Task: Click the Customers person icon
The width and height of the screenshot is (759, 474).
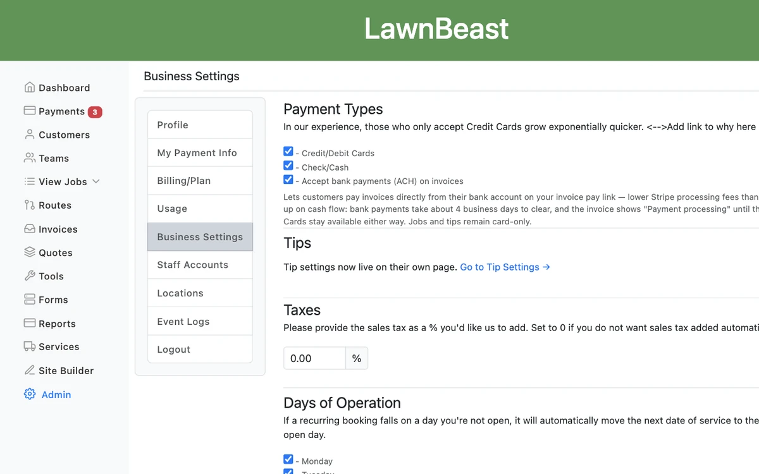Action: coord(29,134)
